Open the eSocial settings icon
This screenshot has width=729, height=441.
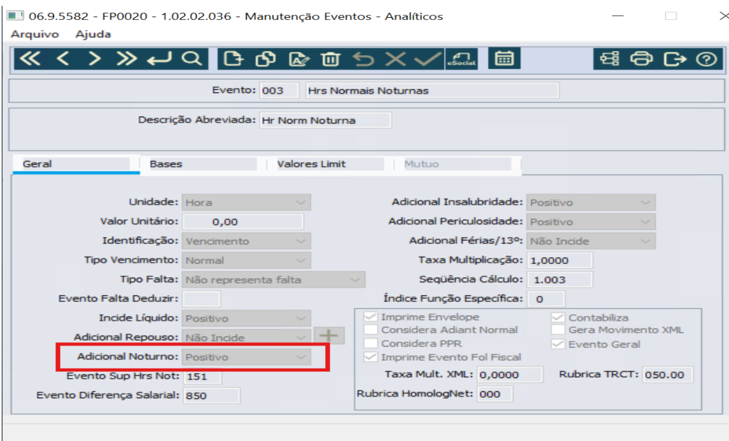[462, 59]
